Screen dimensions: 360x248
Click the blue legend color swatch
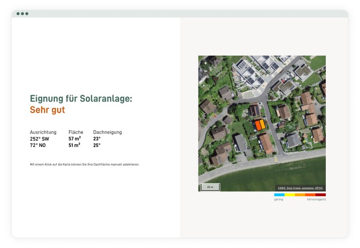coord(279,195)
